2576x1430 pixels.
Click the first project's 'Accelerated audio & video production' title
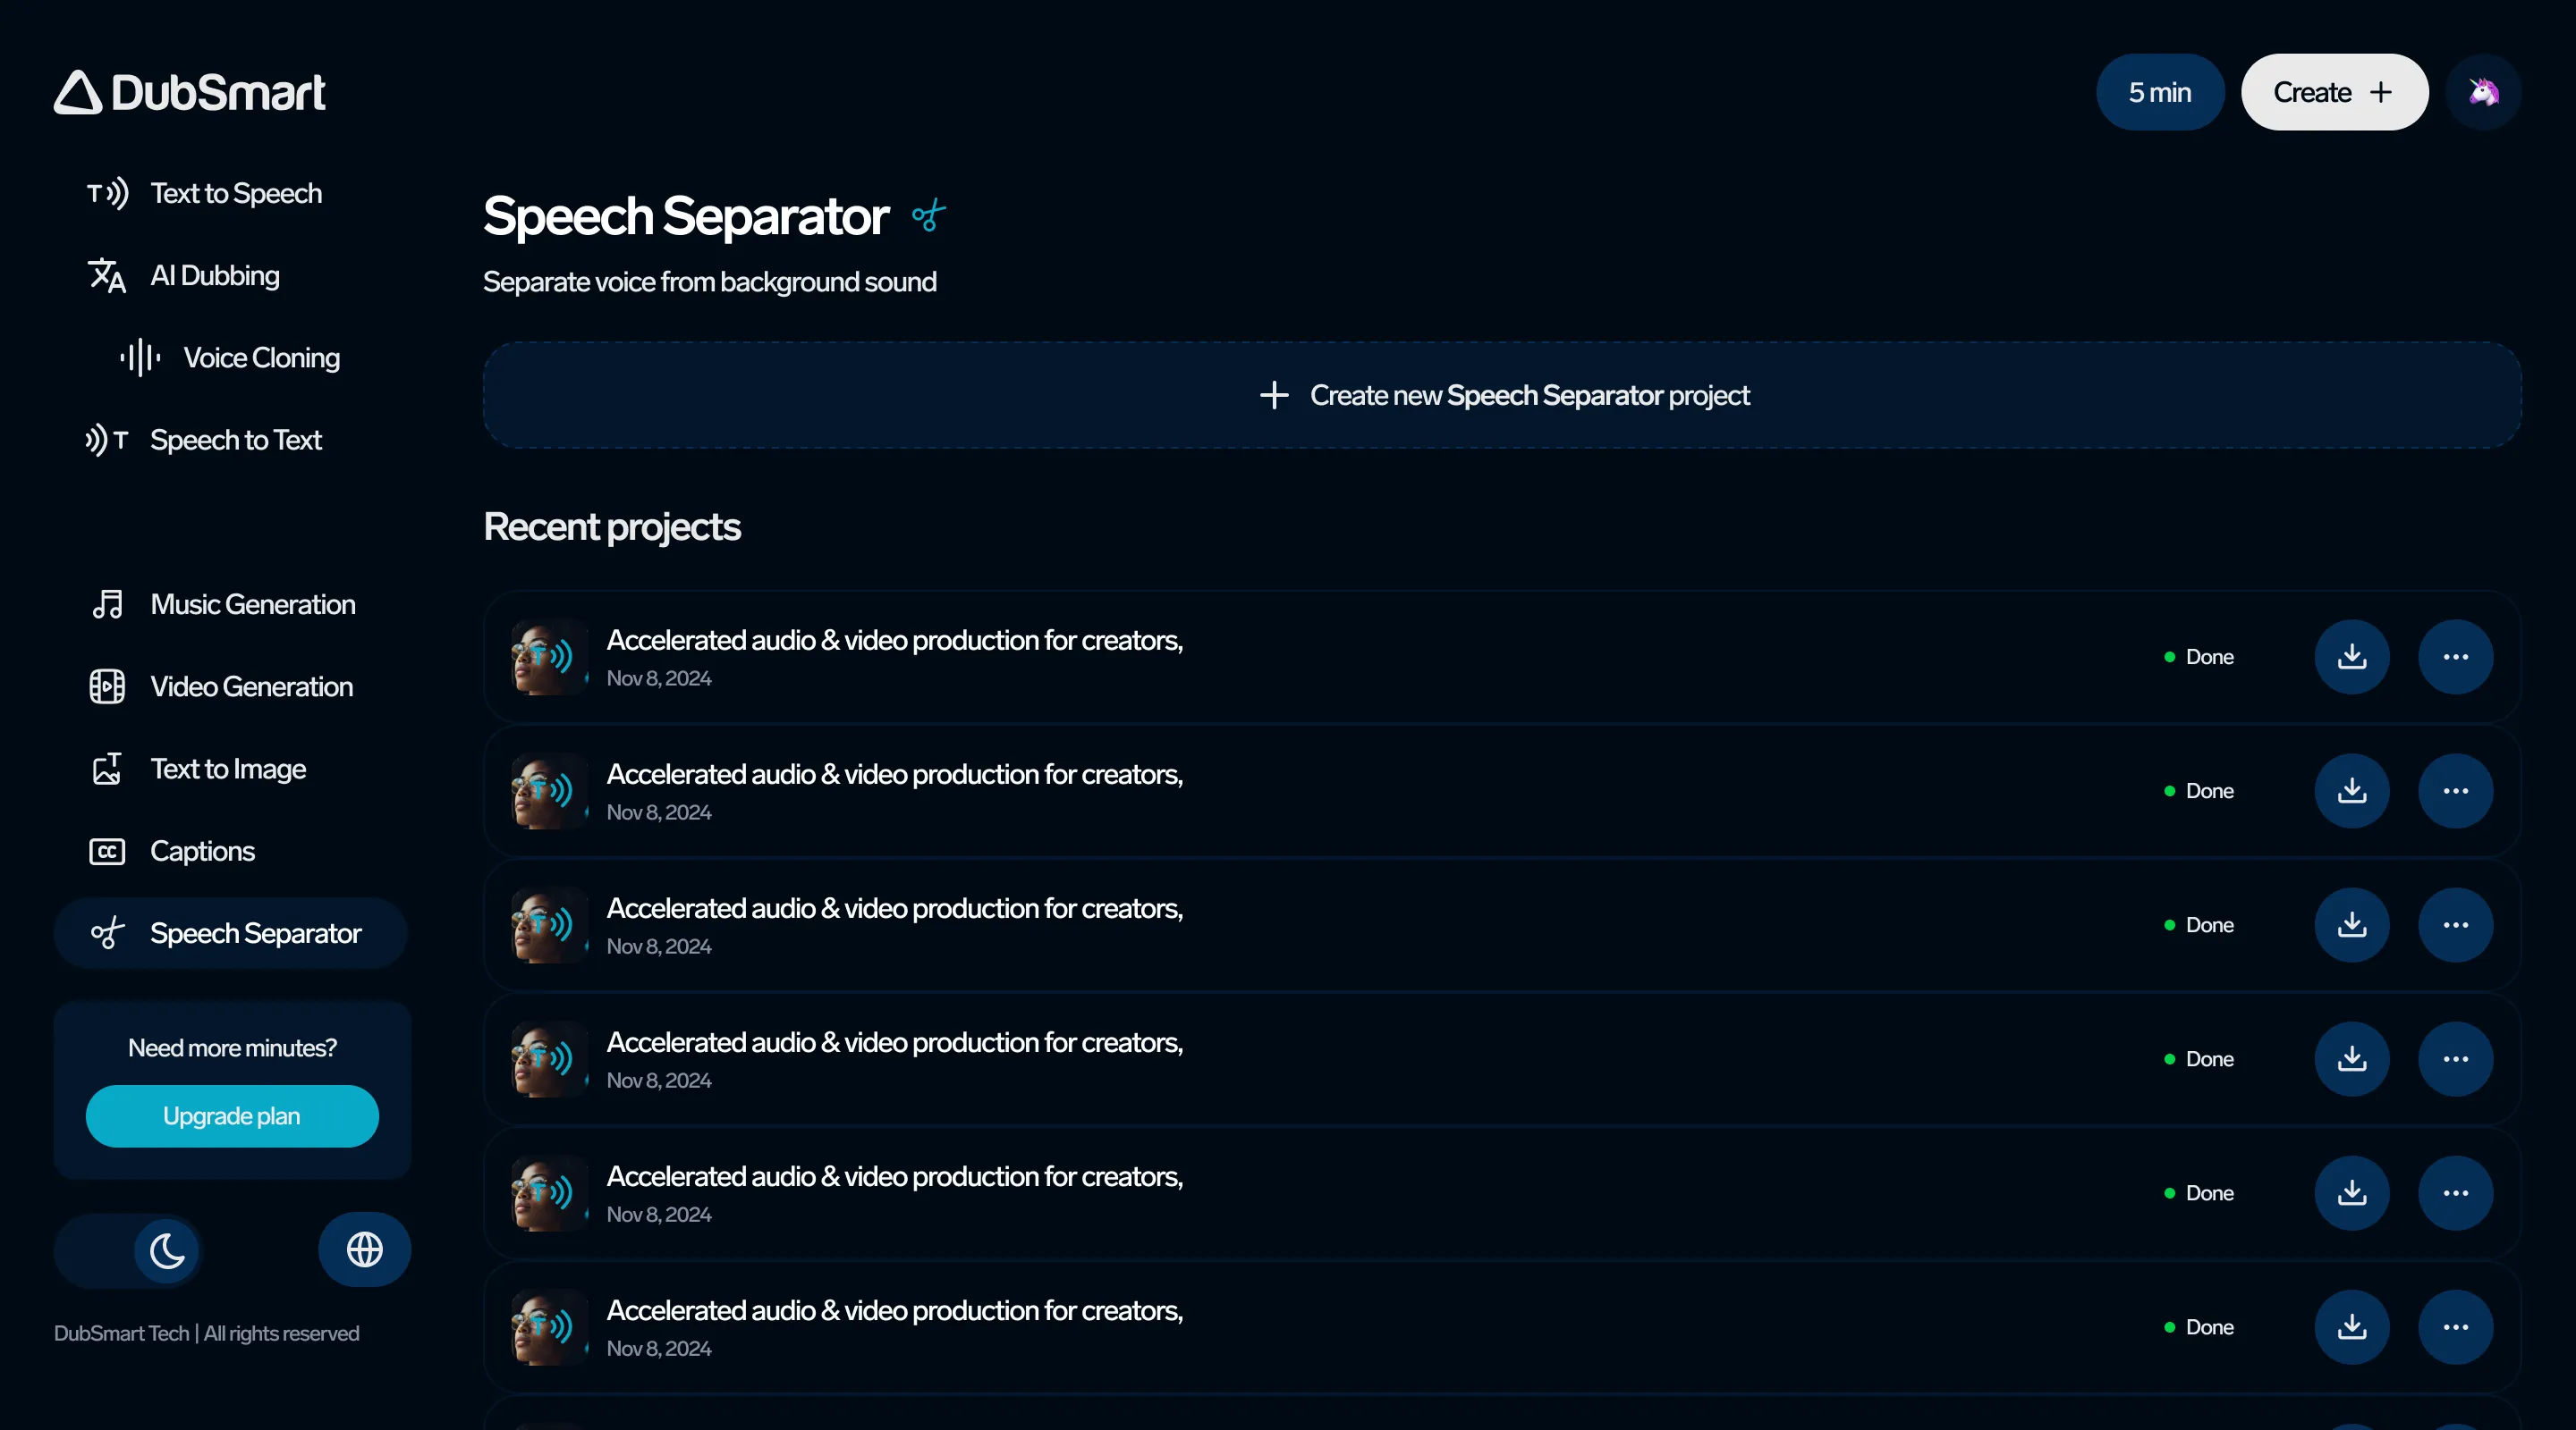click(895, 641)
